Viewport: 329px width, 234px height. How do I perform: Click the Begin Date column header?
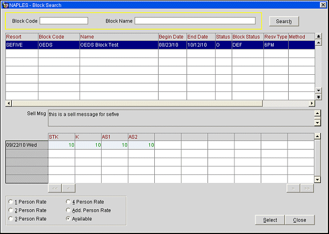pos(171,37)
